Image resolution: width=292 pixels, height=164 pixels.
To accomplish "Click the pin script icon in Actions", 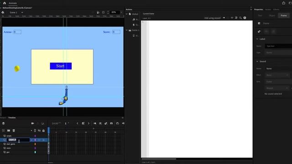I will (x=224, y=18).
